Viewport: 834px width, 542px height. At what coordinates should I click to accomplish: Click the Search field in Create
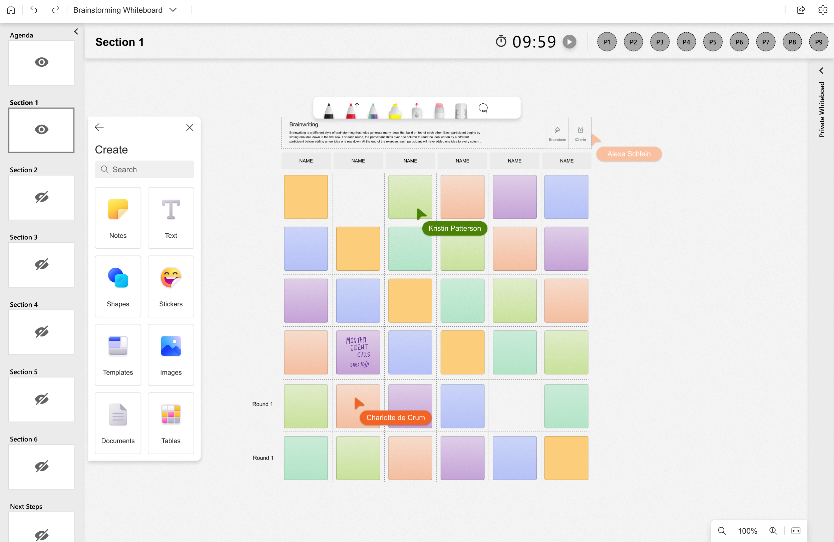[x=144, y=169]
